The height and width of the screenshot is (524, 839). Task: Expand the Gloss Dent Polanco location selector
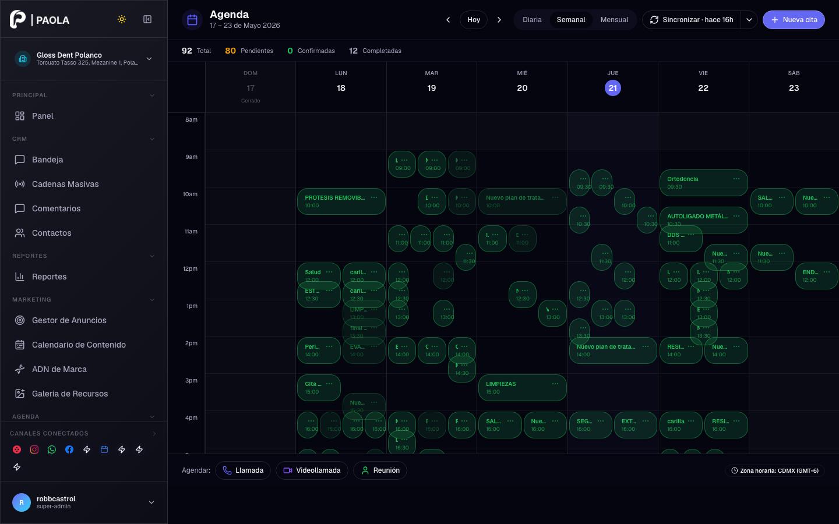coord(84,59)
